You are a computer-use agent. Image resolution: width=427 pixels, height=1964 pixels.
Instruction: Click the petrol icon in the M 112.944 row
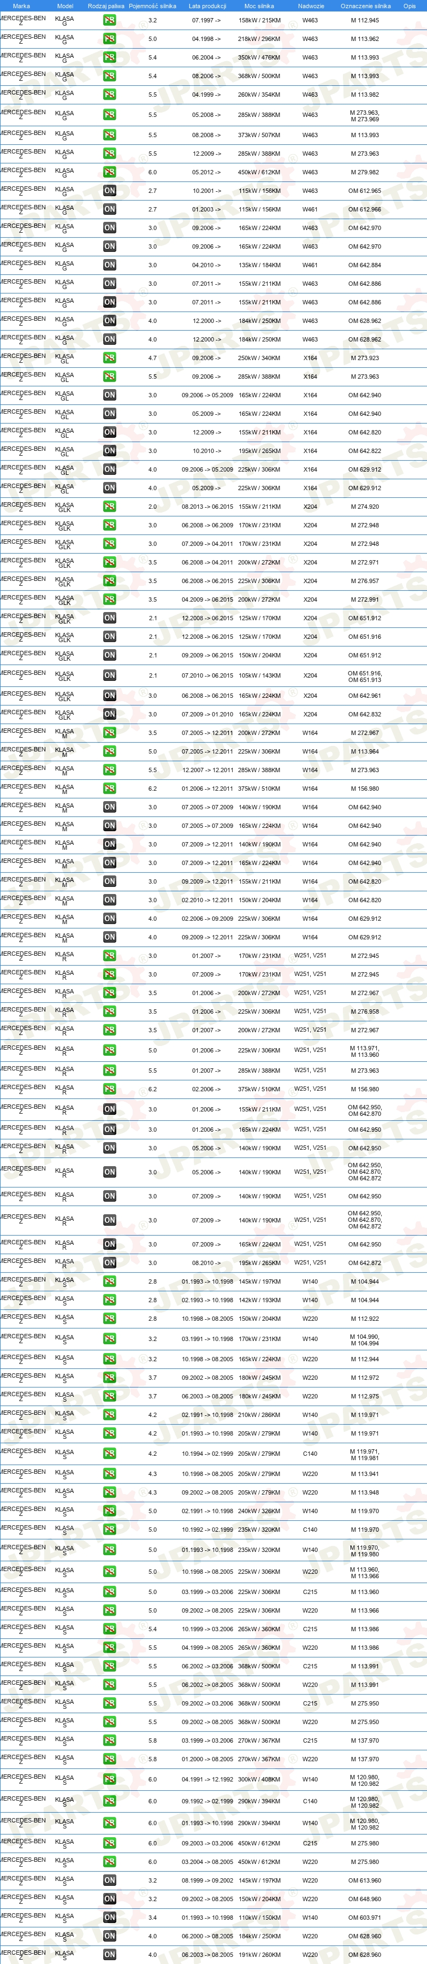[110, 1360]
